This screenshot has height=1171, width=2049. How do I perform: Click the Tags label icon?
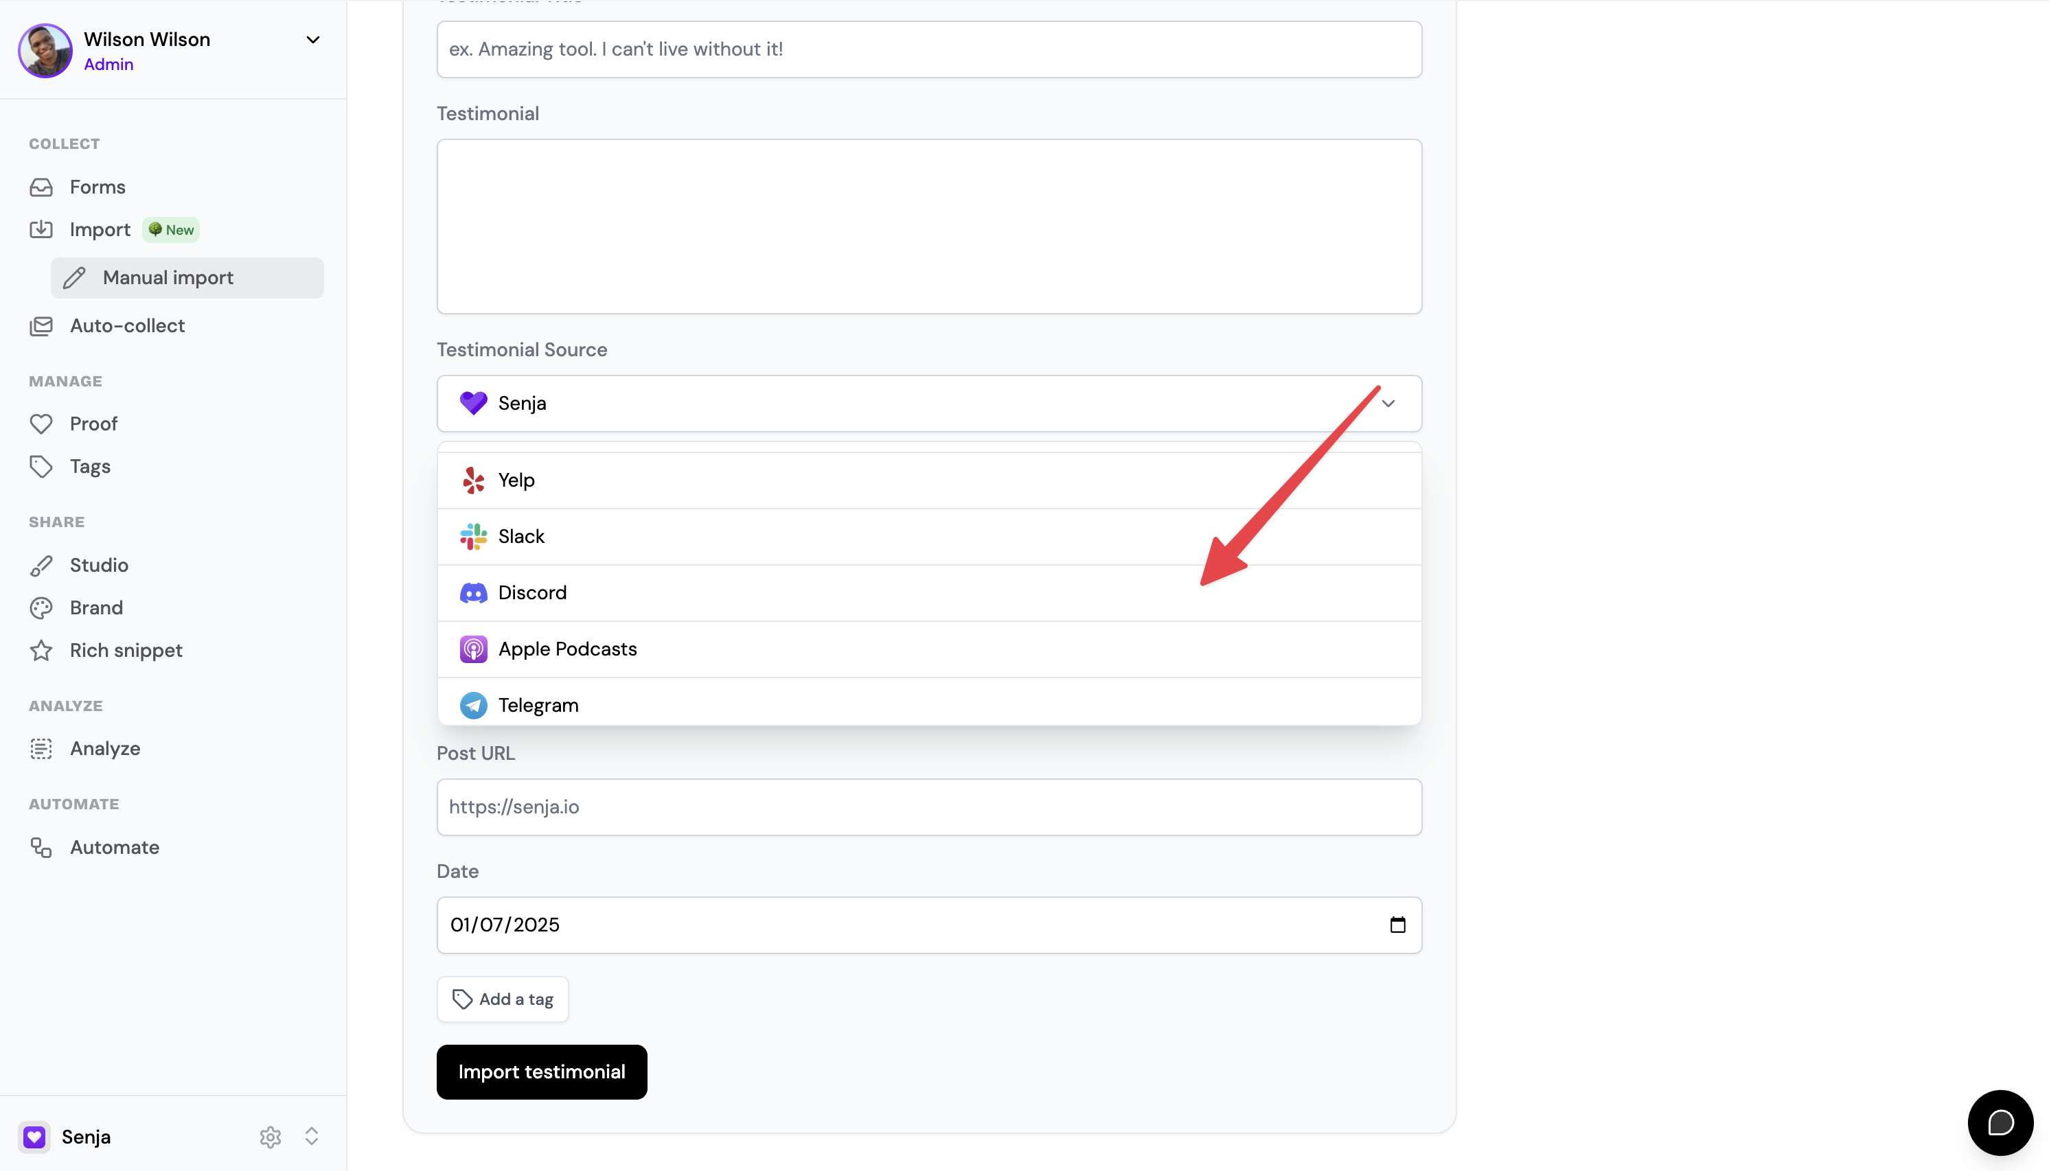point(41,467)
